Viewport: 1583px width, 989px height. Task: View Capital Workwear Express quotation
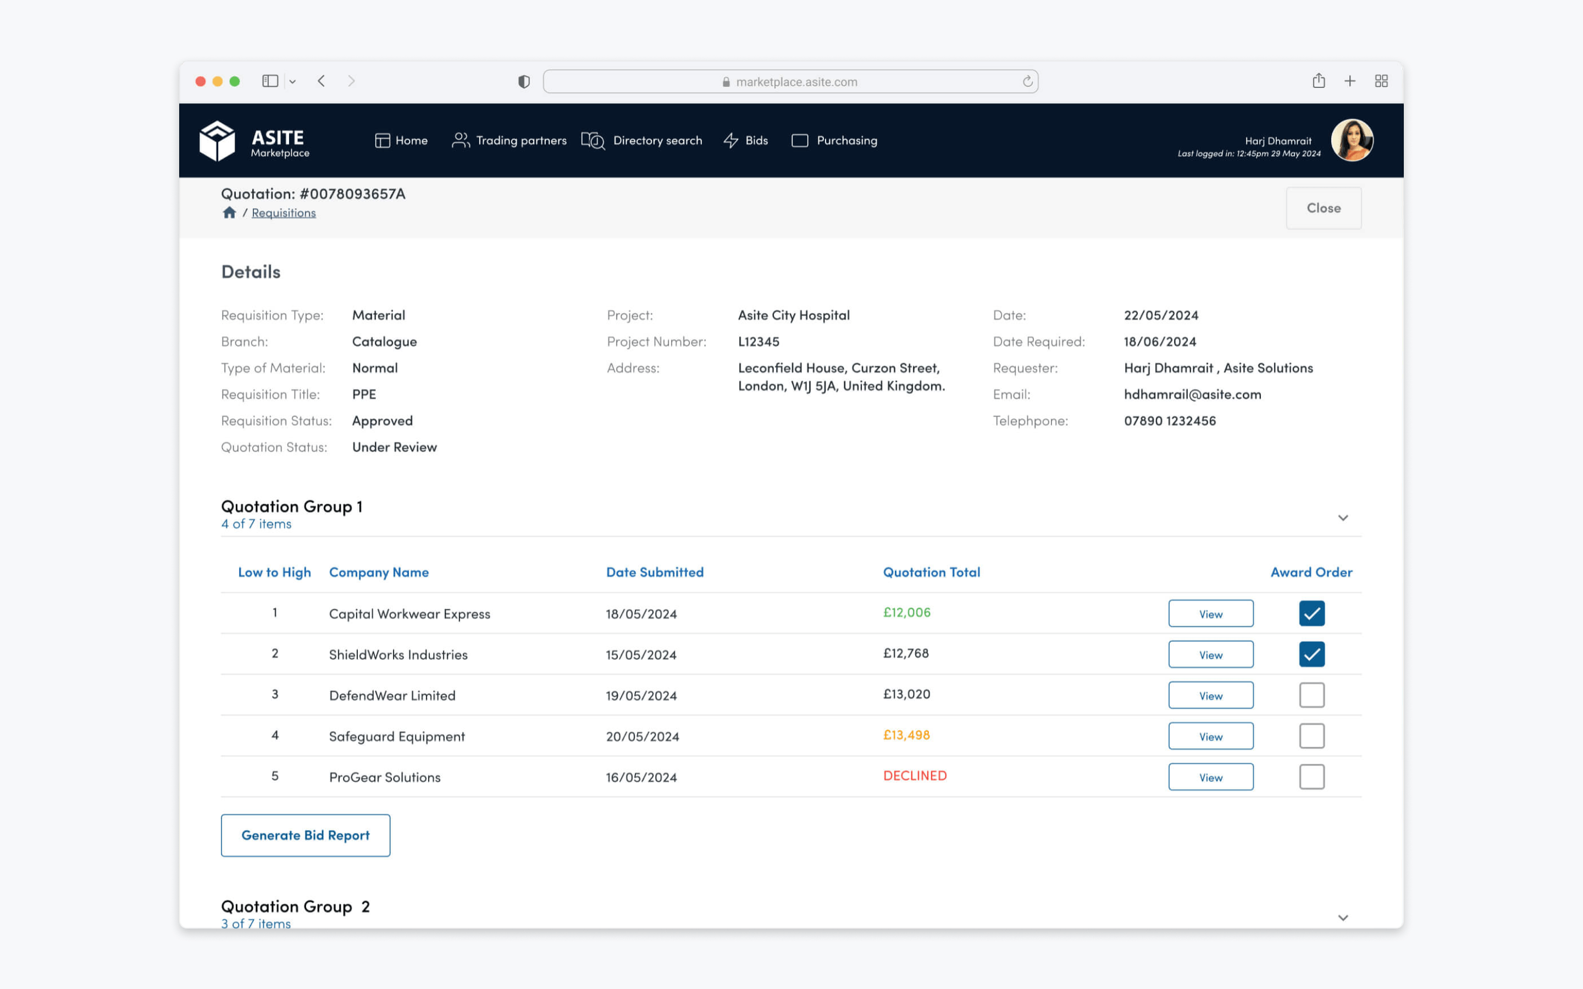tap(1211, 614)
